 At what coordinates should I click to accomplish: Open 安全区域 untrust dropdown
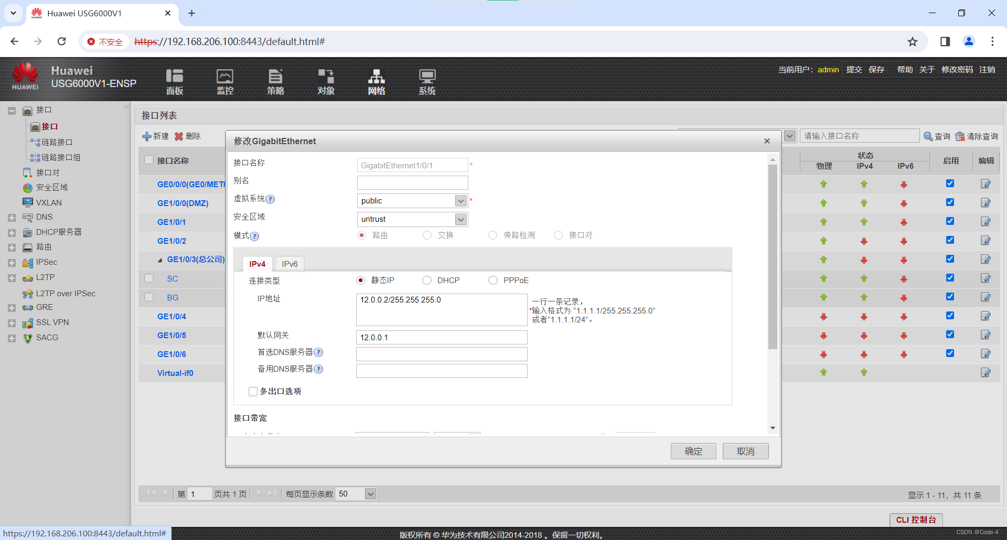pos(460,219)
